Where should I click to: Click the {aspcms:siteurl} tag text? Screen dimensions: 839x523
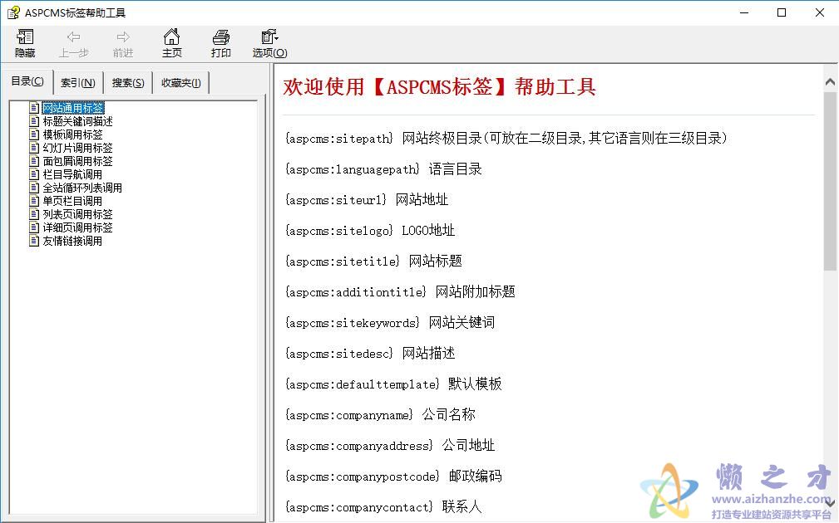point(335,200)
